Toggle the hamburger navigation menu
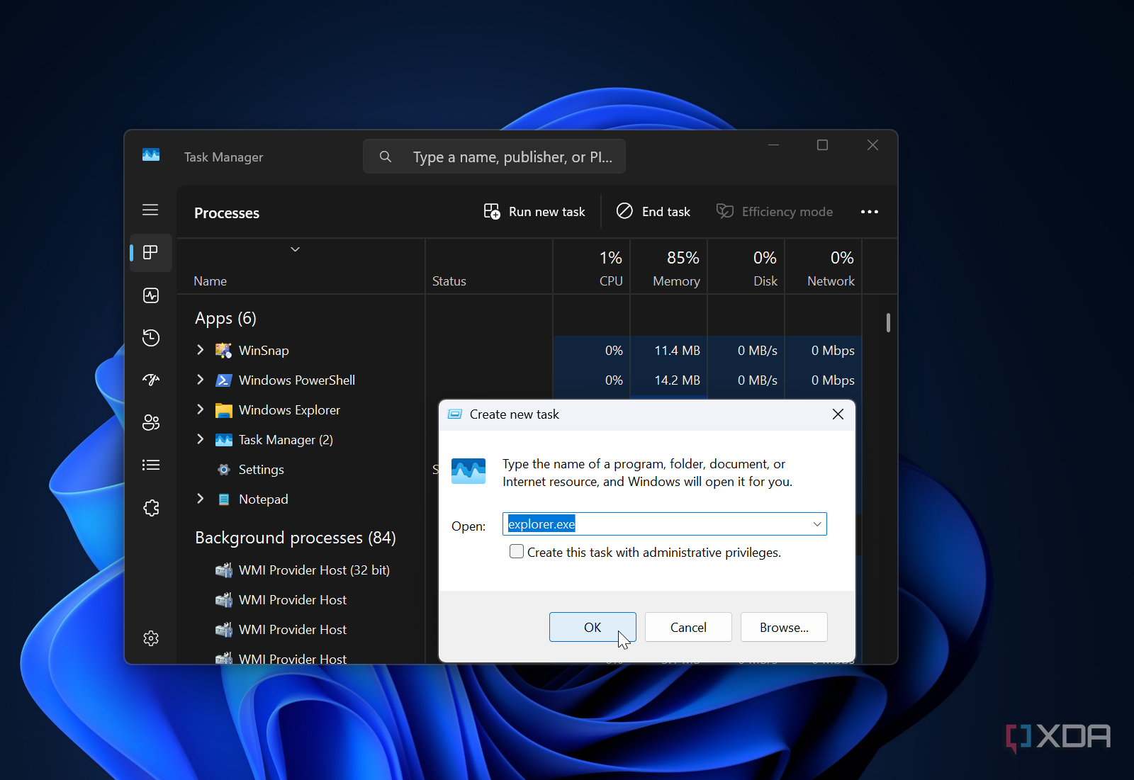Image resolution: width=1134 pixels, height=780 pixels. pos(150,210)
